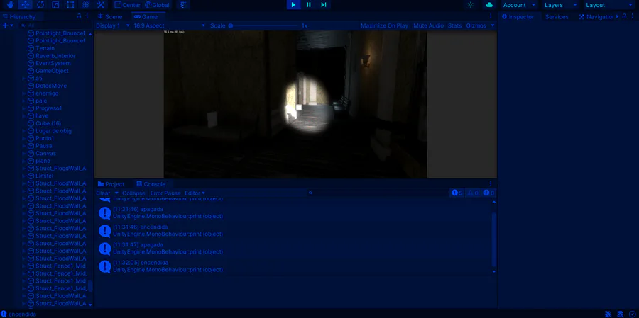639x318 pixels.
Task: Open the Inspector panel options menu
Action: [632, 17]
